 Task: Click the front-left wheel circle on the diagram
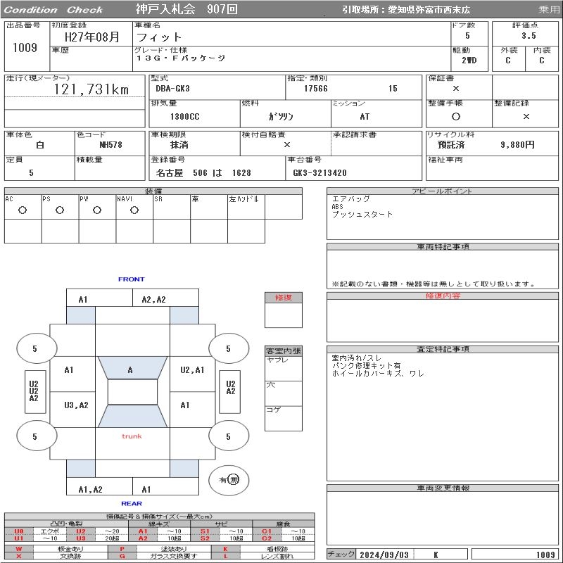34,348
